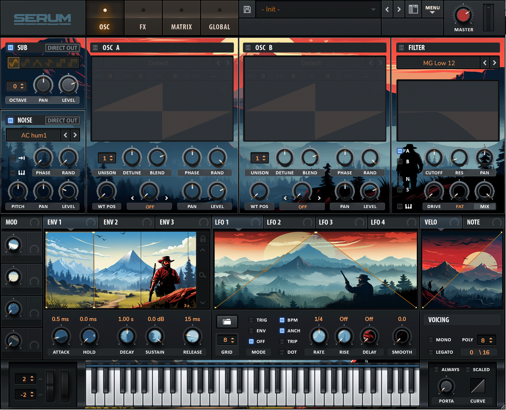Select the ENV 2 tab
The height and width of the screenshot is (410, 506).
click(127, 222)
